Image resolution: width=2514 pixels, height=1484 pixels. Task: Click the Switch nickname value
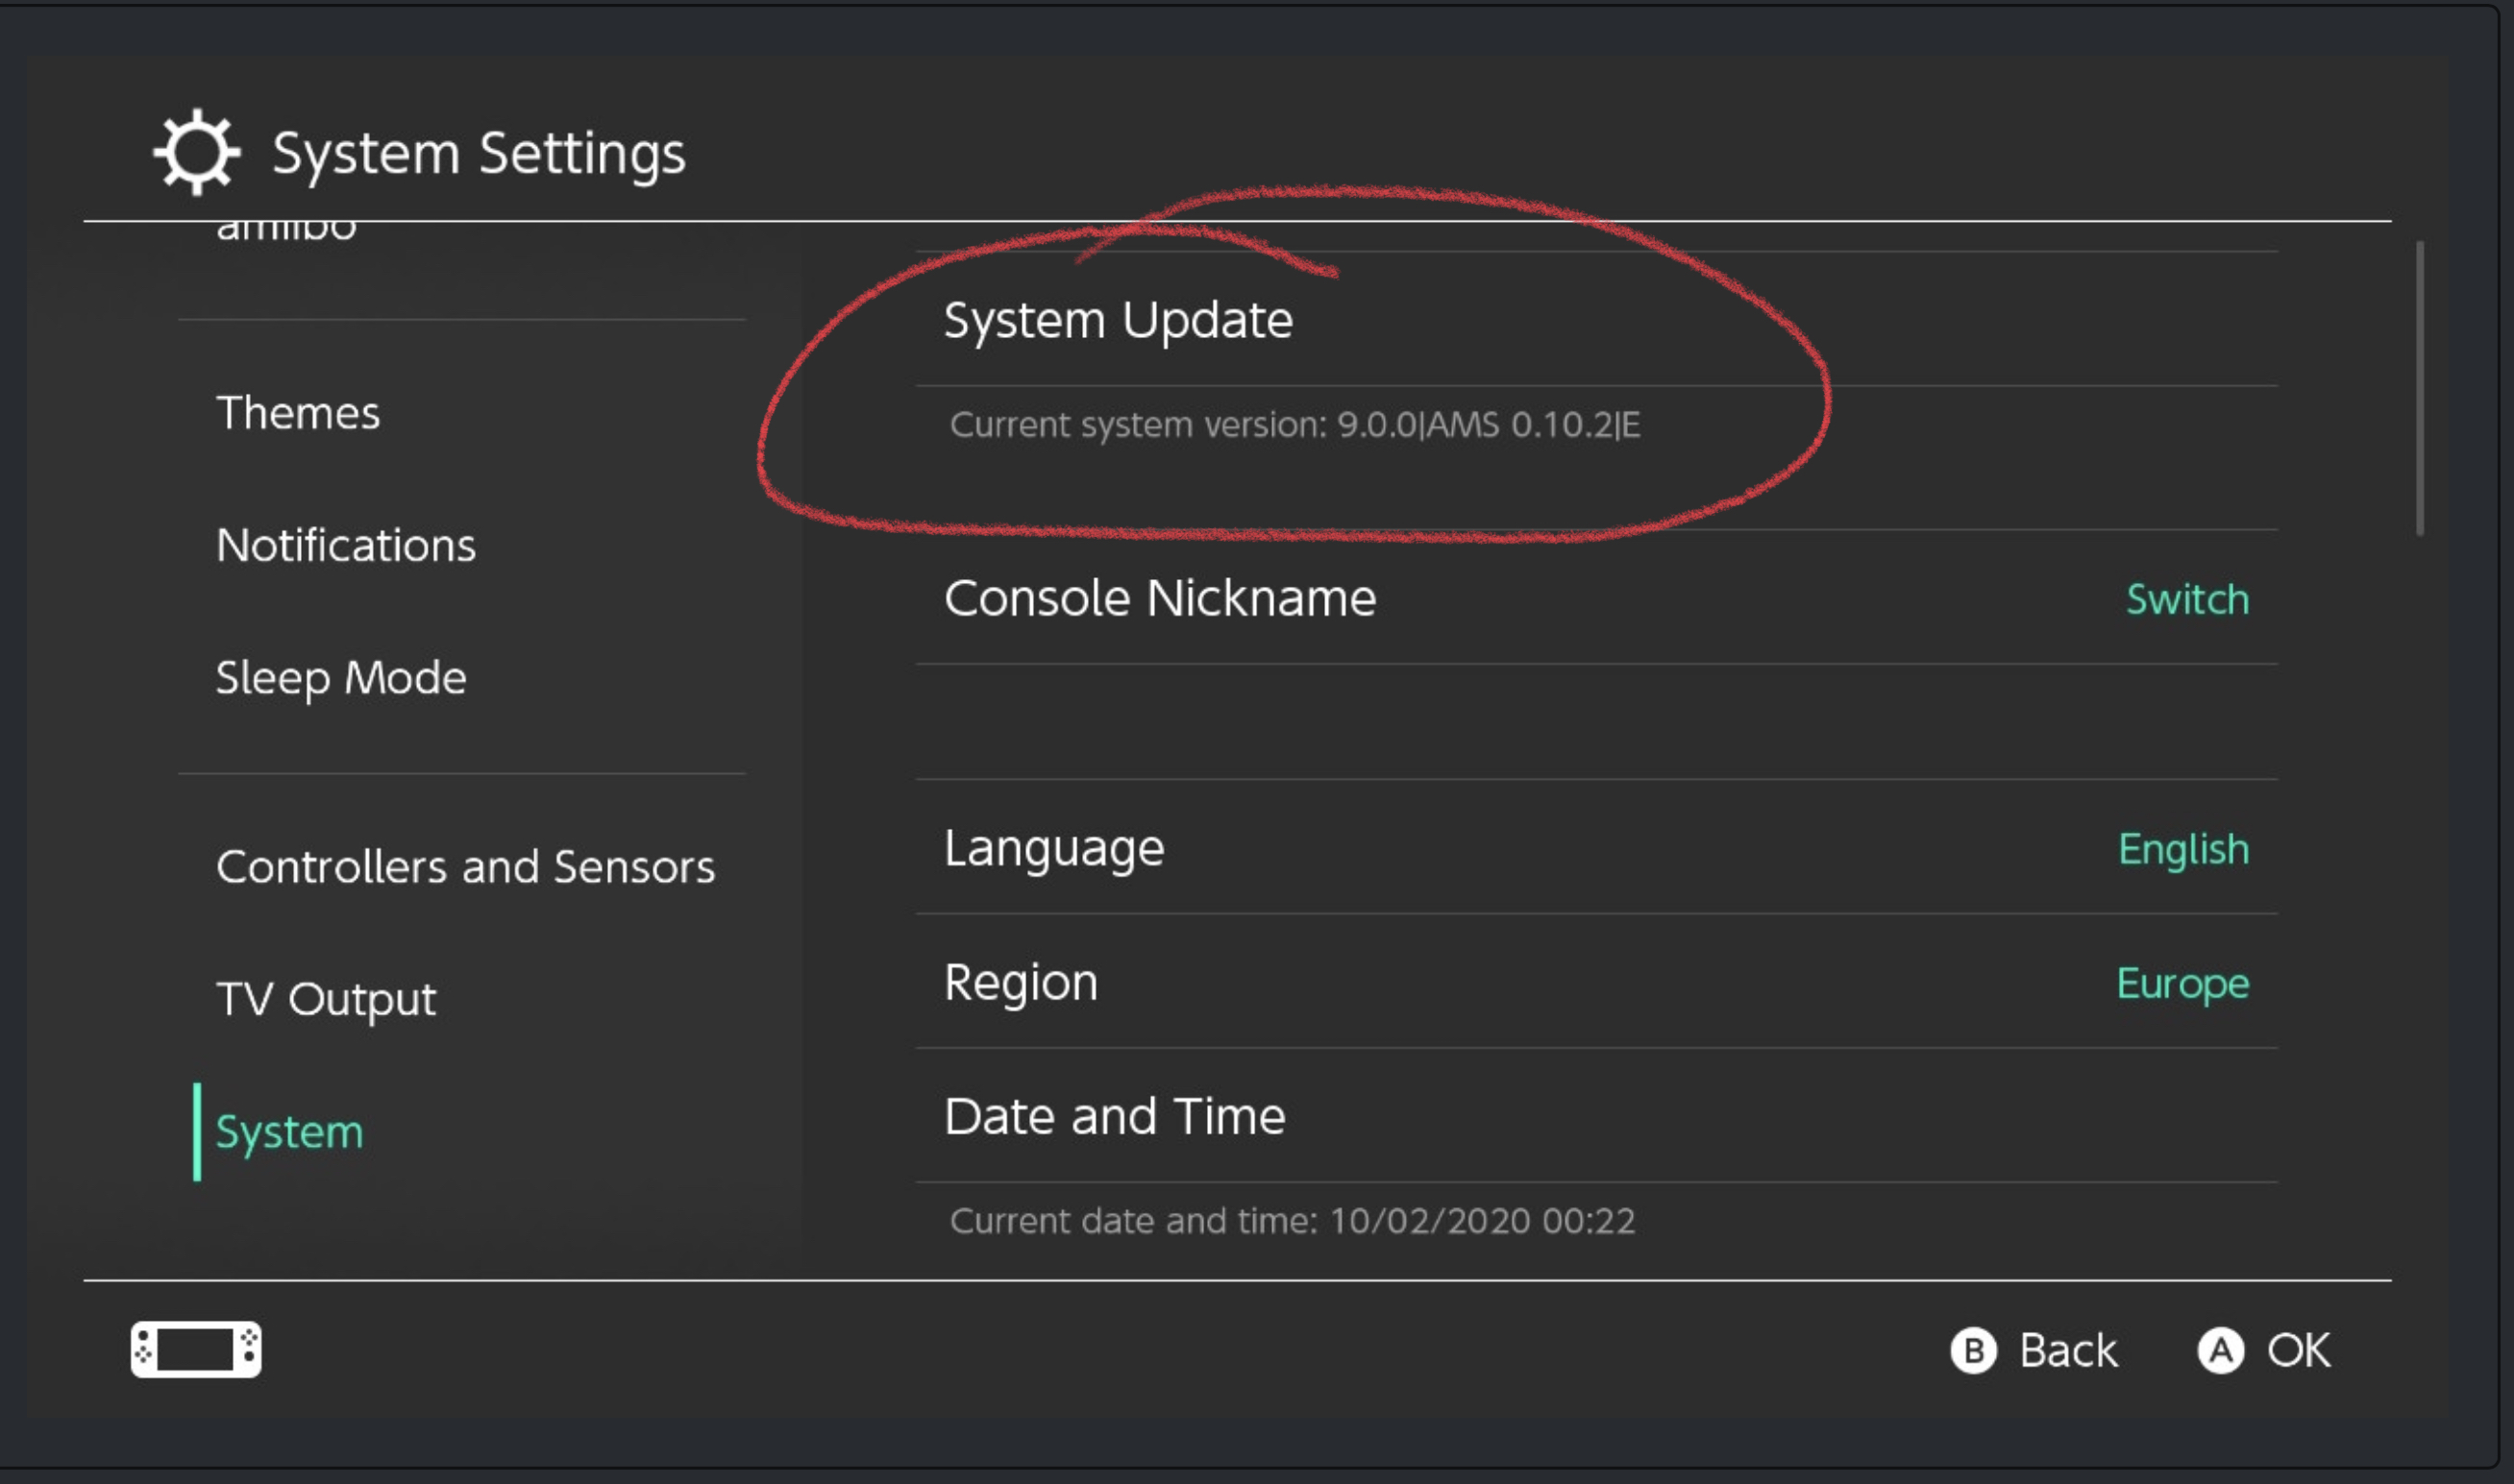tap(2187, 599)
